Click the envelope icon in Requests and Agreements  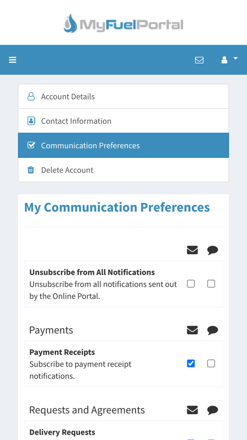pos(192,409)
